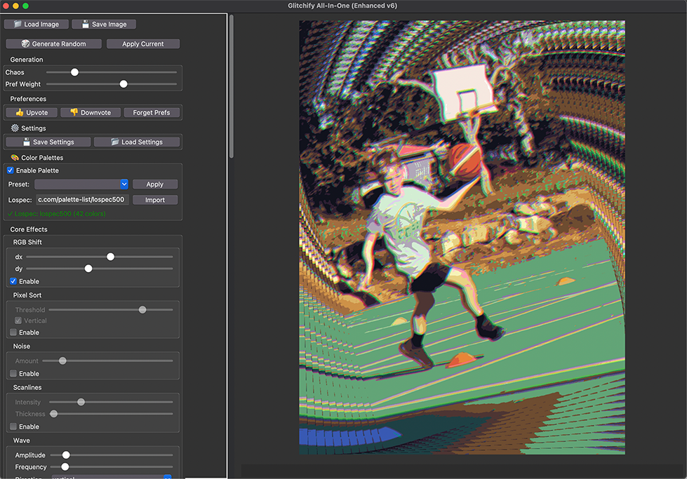The height and width of the screenshot is (479, 687).
Task: Downvote the current glitch result
Action: click(91, 112)
